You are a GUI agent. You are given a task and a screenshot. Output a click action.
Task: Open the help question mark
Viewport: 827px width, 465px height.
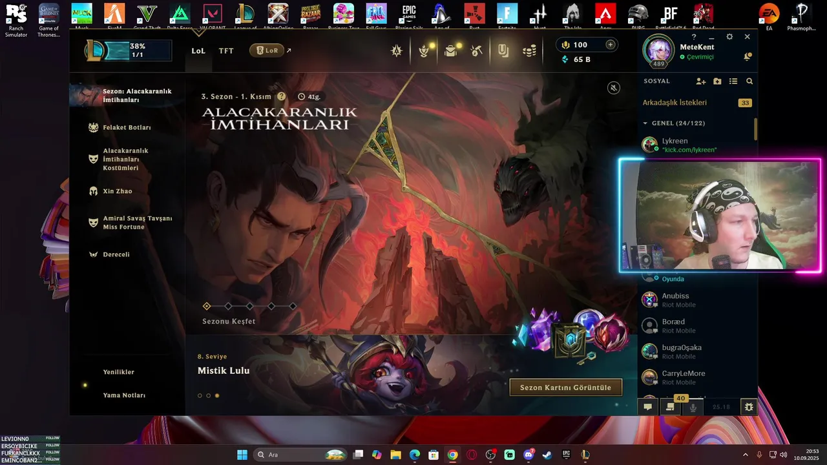point(694,37)
